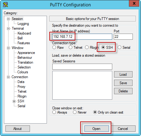Screen dimensions: 141x136
Task: Collapse the Window category node
Action: [x=8, y=48]
